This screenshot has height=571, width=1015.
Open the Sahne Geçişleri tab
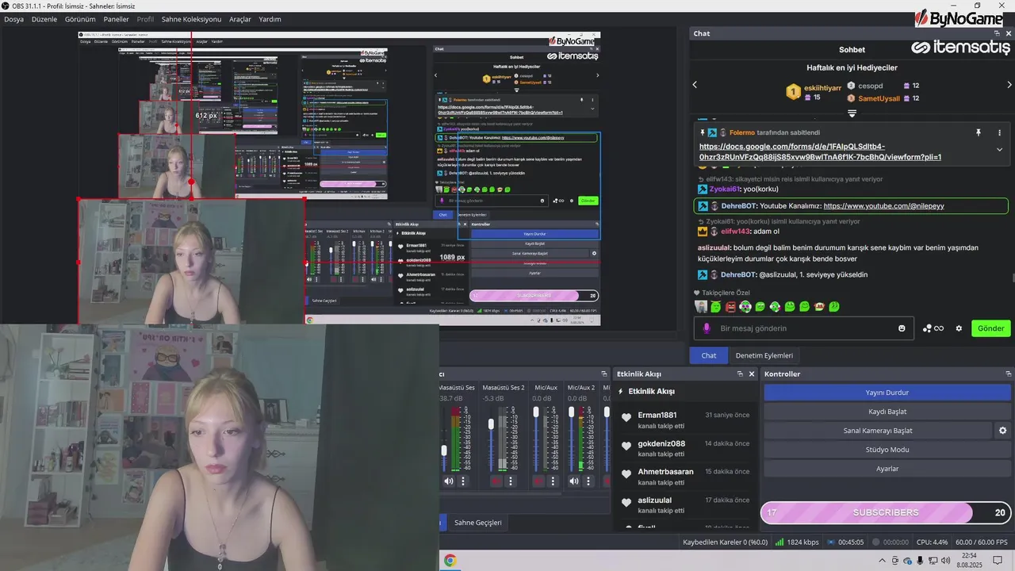coord(477,523)
